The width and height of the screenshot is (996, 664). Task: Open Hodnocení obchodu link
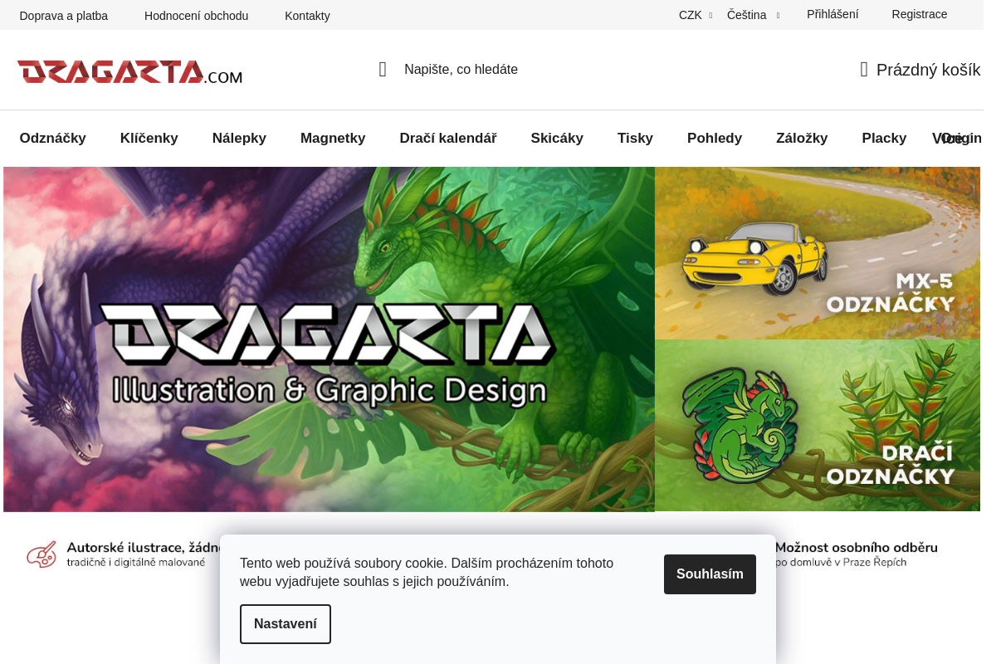[x=196, y=16]
